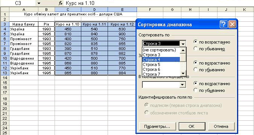254x135 pixels.
Task: Choose Строка 7 in the dropdown list
Action: pyautogui.click(x=161, y=74)
